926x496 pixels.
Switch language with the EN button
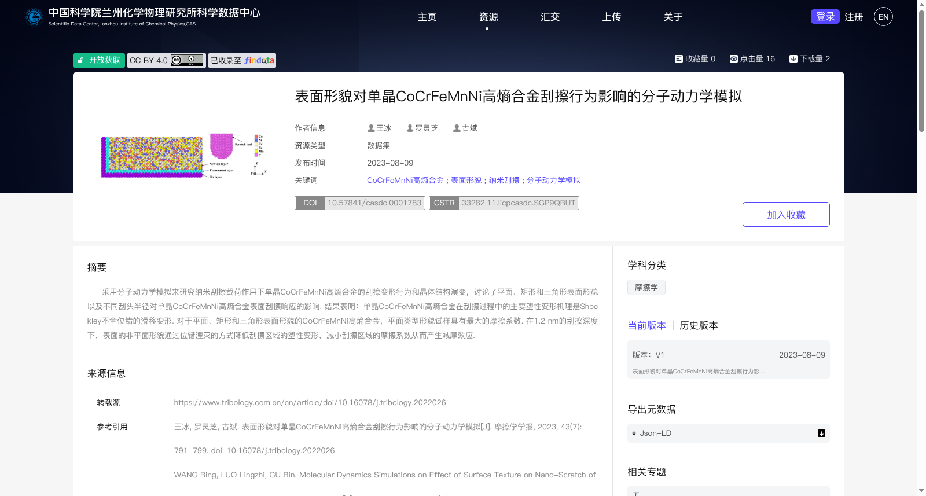(883, 17)
